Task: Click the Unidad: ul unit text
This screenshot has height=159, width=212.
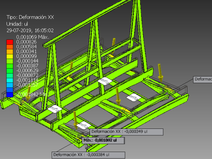Action: point(17,24)
